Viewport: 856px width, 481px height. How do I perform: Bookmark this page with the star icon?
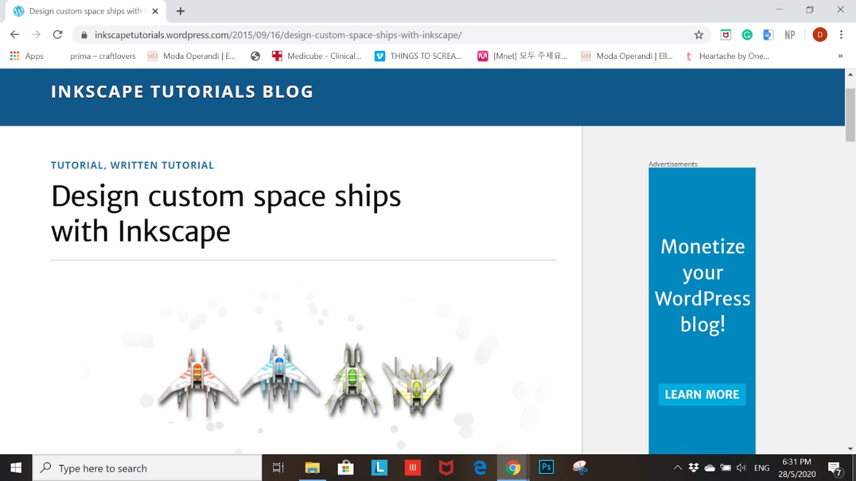(x=698, y=35)
